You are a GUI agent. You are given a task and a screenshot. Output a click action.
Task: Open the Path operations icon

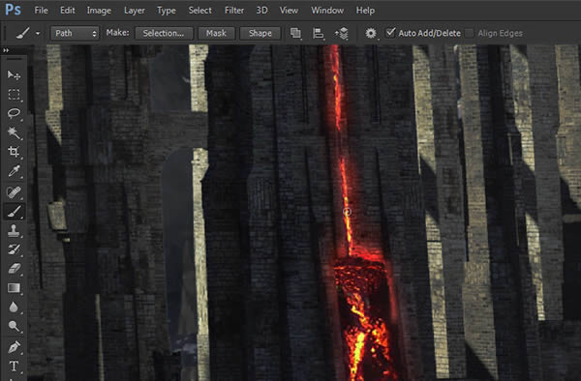pyautogui.click(x=295, y=33)
